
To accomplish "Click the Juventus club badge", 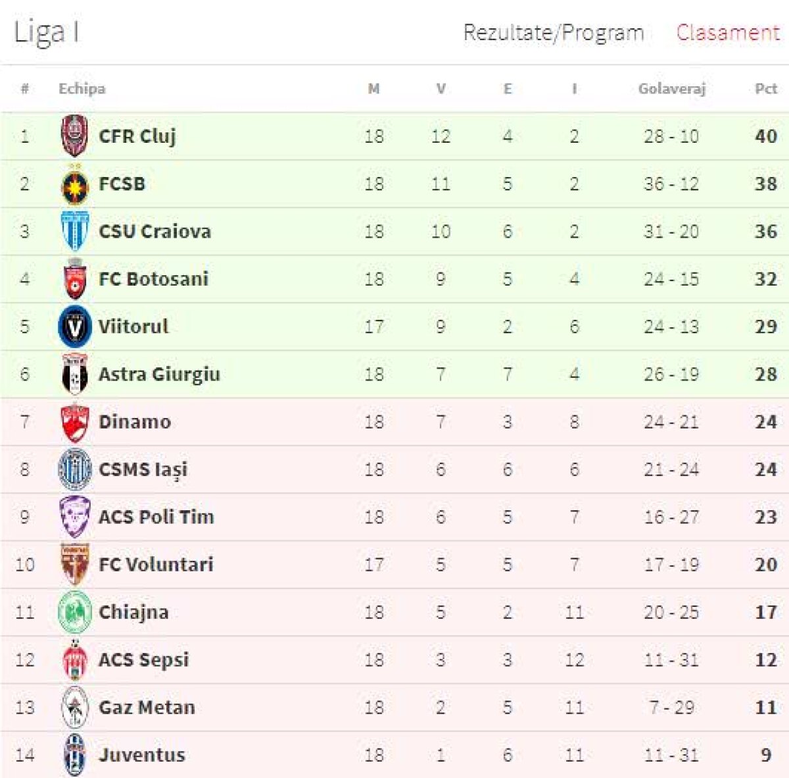I will (74, 755).
